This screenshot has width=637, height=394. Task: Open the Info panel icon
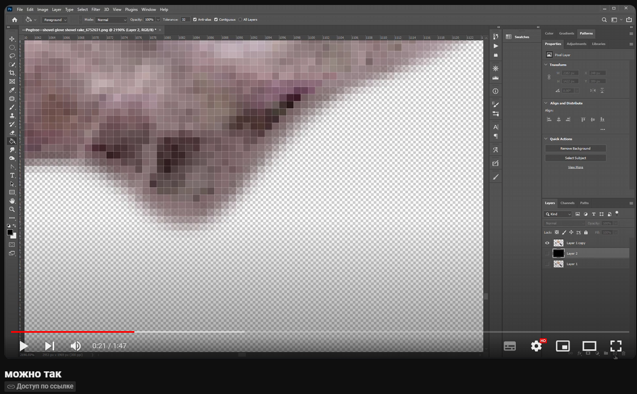(x=495, y=91)
